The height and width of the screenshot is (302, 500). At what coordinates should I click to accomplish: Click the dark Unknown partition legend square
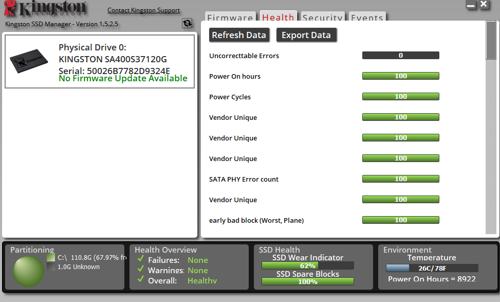click(x=51, y=267)
